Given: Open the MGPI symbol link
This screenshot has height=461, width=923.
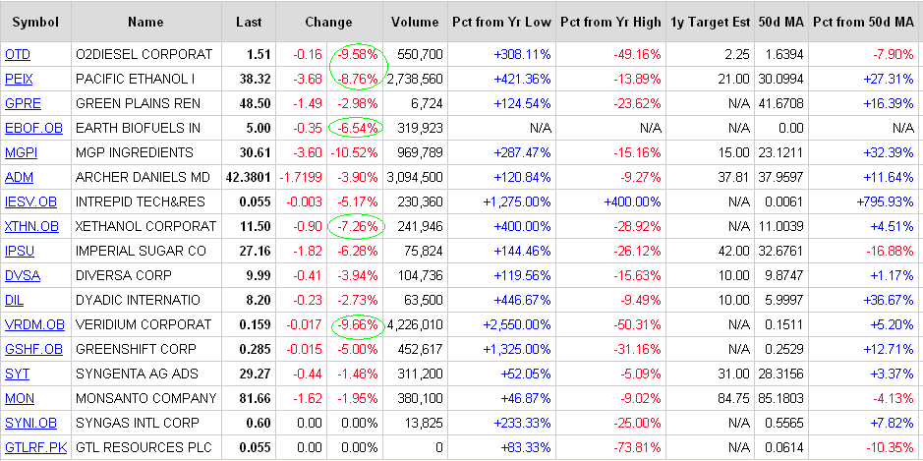Looking at the screenshot, I should [21, 152].
